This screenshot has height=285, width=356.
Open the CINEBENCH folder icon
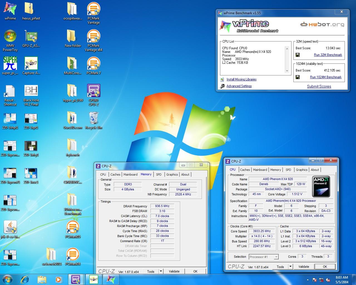pyautogui.click(x=73, y=175)
